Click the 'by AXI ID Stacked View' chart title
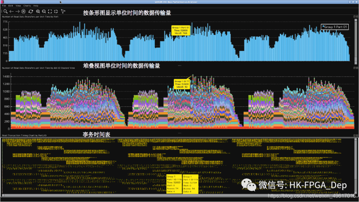This screenshot has width=359, height=202. [39, 68]
